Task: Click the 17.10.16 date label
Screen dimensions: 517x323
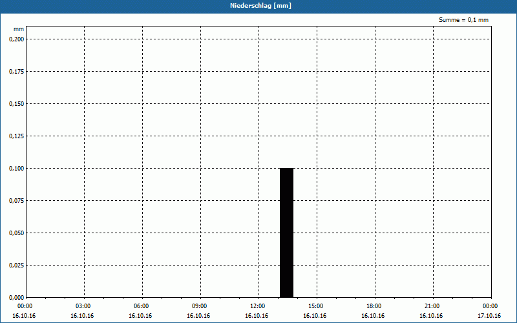Action: point(489,316)
